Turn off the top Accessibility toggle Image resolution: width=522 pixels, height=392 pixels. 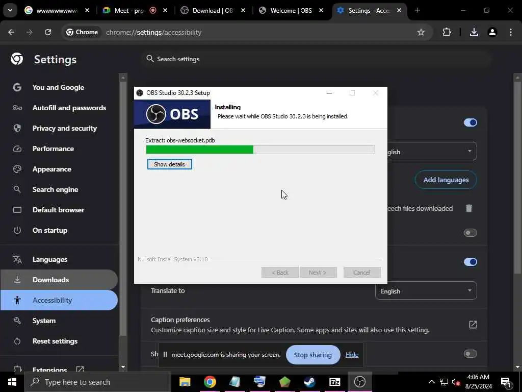pyautogui.click(x=470, y=122)
